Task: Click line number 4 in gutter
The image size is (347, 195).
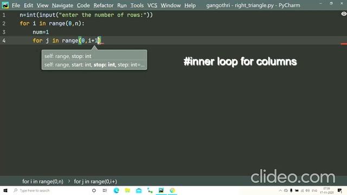Action: 4,41
